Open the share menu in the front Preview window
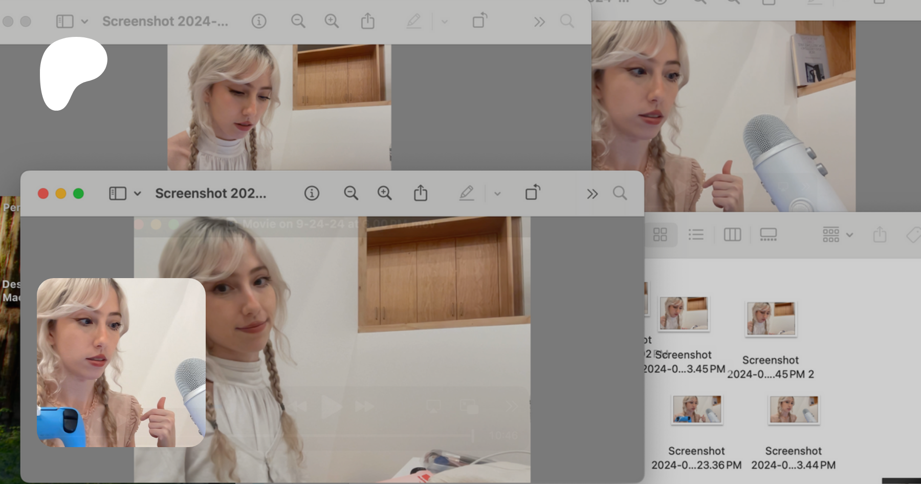921x484 pixels. [421, 193]
